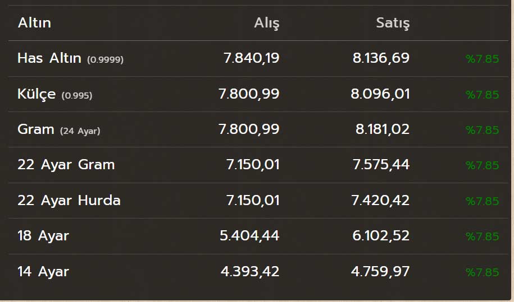Click the 14 Ayar row label
The width and height of the screenshot is (514, 302).
pyautogui.click(x=43, y=272)
